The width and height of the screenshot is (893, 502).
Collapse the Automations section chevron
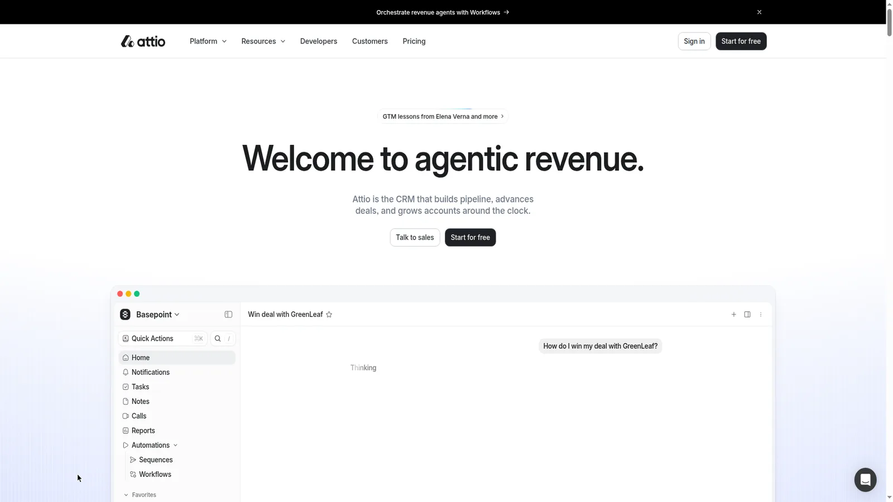click(175, 445)
